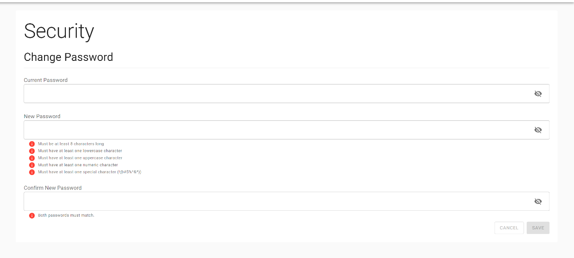The image size is (574, 258).
Task: Click the error icon for 8 characters rule
Action: tap(32, 144)
